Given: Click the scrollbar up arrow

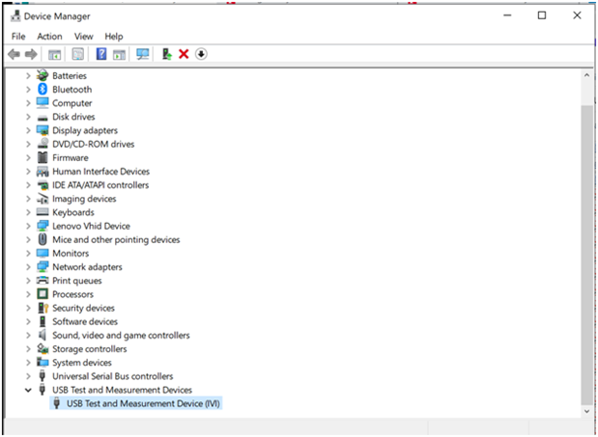Looking at the screenshot, I should [x=586, y=75].
